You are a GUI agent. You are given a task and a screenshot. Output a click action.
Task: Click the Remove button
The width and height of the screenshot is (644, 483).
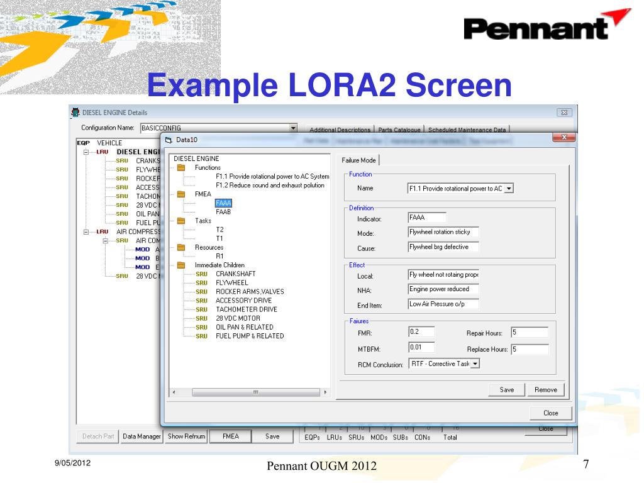(x=545, y=390)
